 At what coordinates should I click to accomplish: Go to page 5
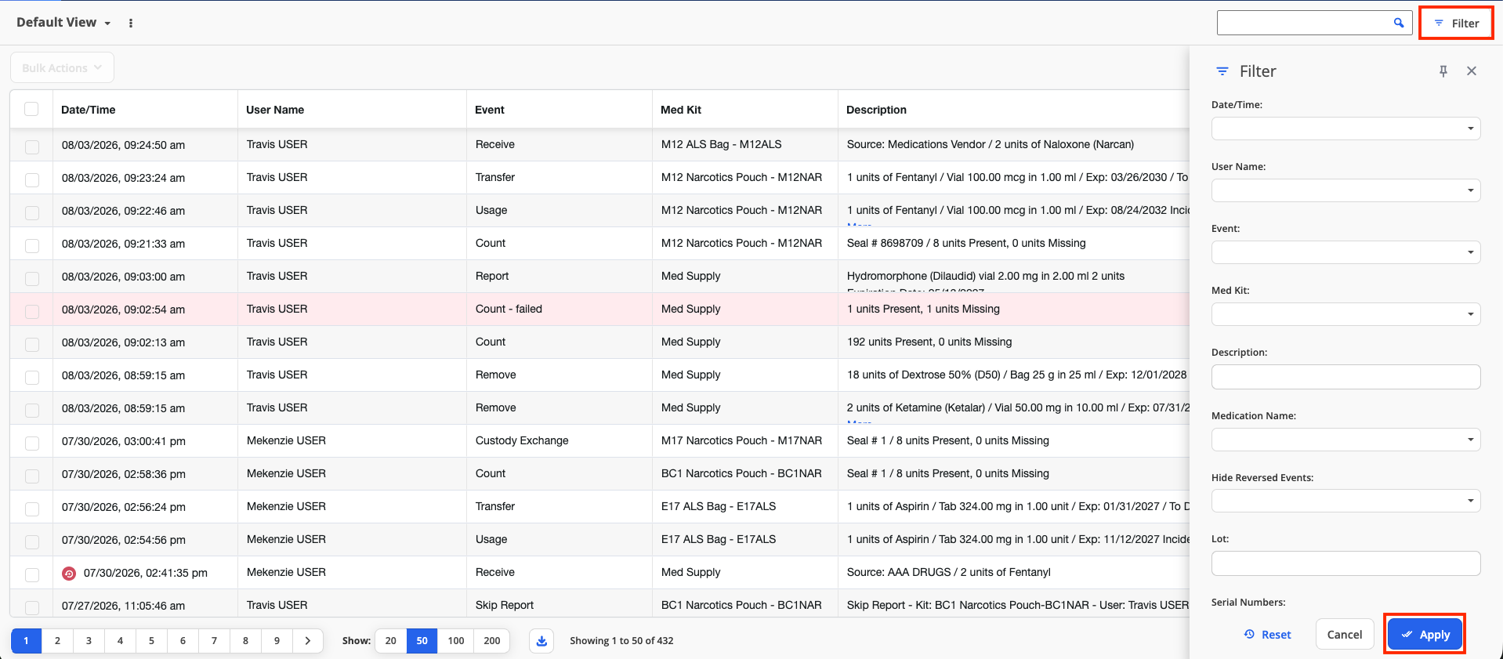click(151, 641)
